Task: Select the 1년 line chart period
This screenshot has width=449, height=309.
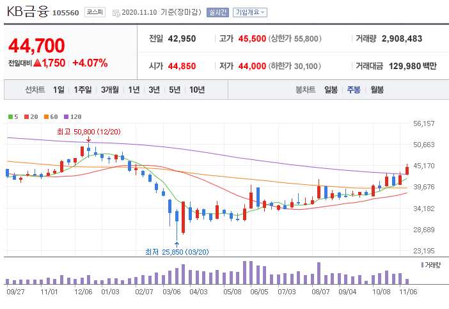Action: 134,90
